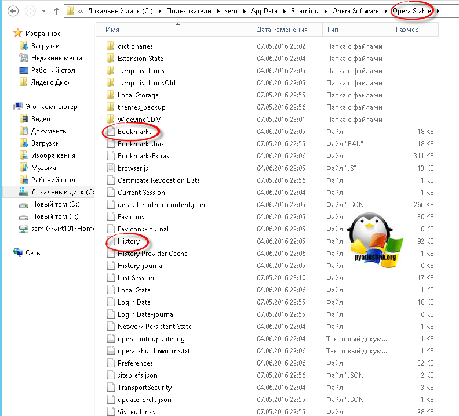Click the folder icon in address bar
The width and height of the screenshot is (459, 416).
[71, 11]
